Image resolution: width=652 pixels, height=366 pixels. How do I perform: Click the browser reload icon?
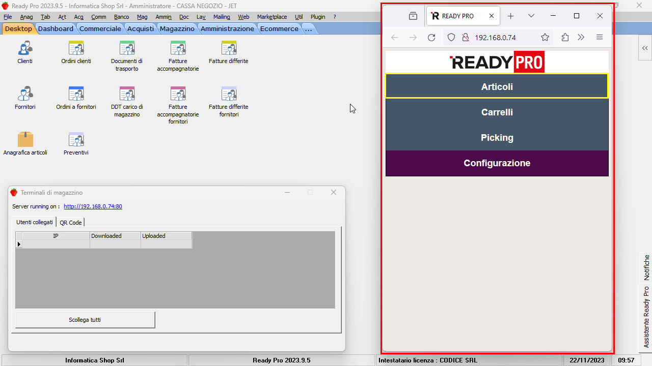point(431,37)
